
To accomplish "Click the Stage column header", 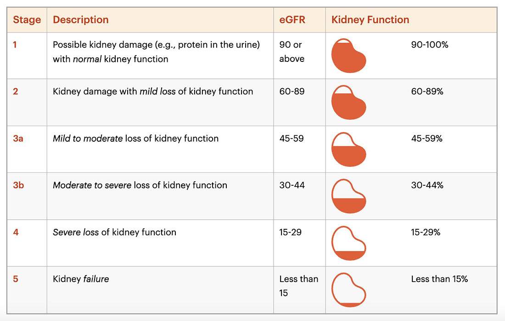I will click(x=27, y=20).
